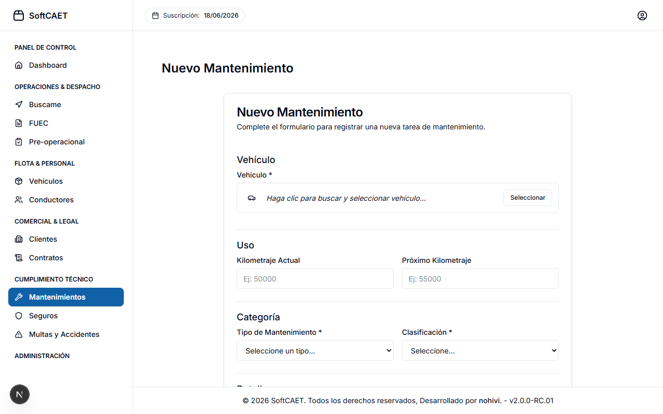This screenshot has width=663, height=414.
Task: Click the Contratos scroll icon
Action: [x=19, y=258]
